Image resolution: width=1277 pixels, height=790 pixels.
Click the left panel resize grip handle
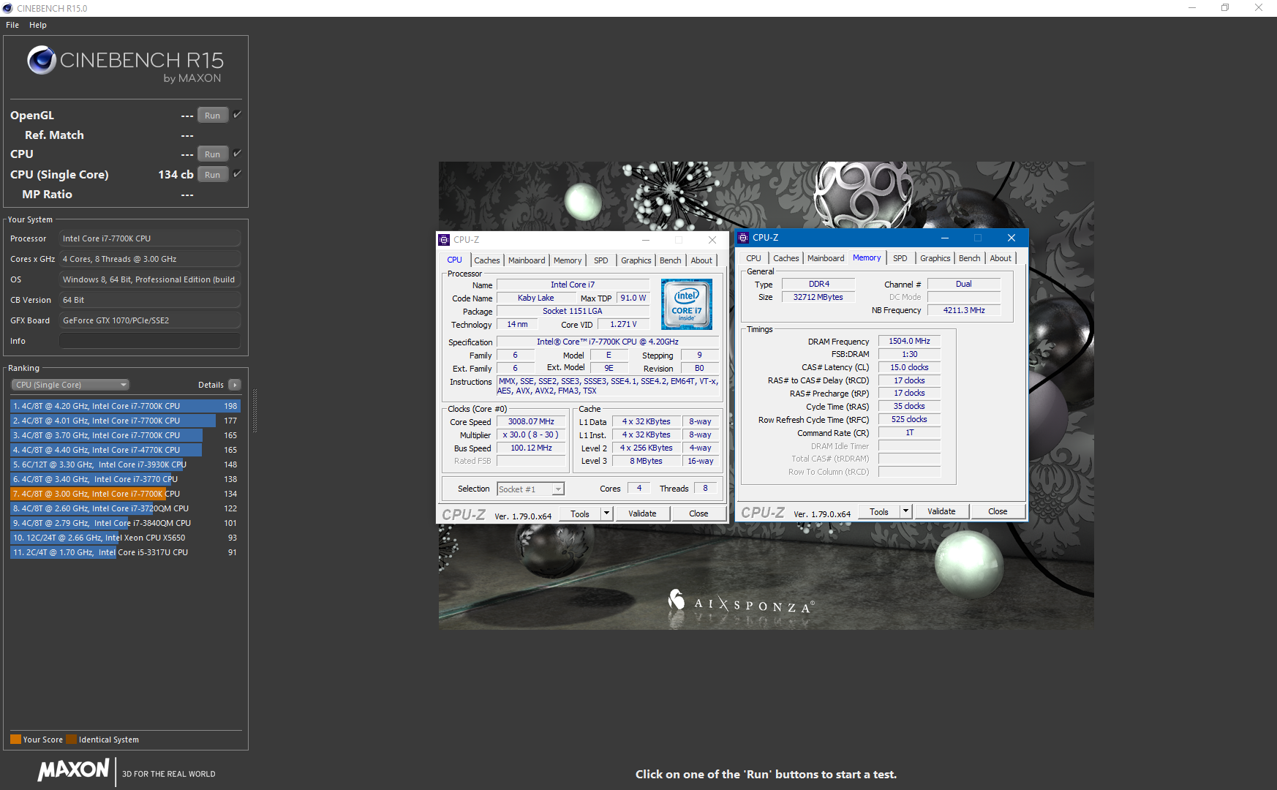click(255, 411)
